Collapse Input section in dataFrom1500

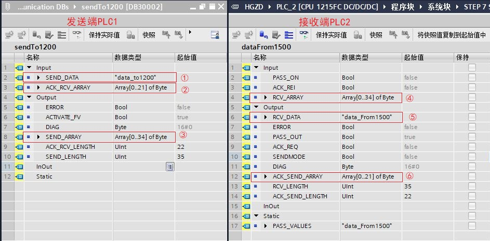pos(257,68)
